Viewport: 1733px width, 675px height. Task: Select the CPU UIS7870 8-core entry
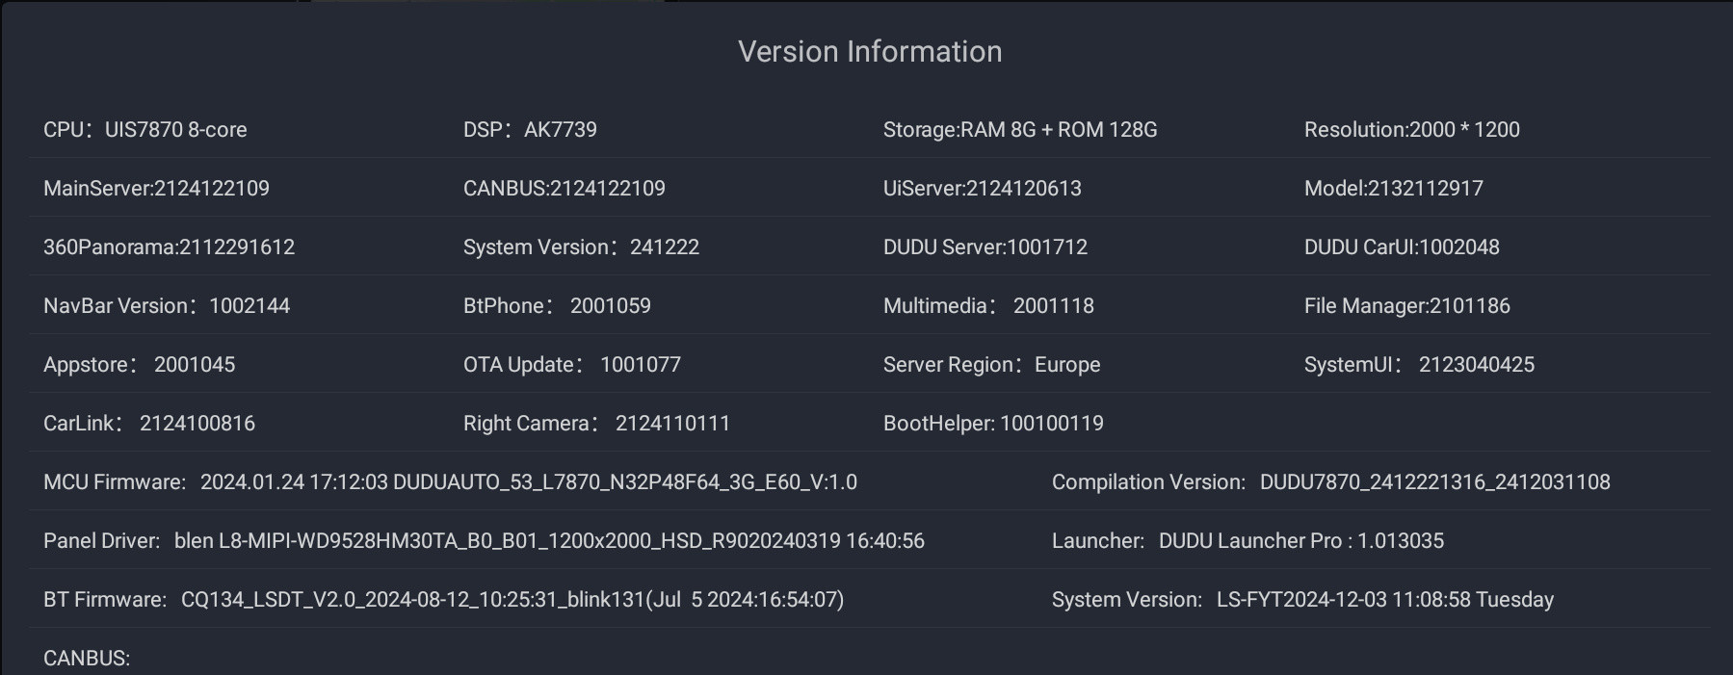[x=145, y=130]
